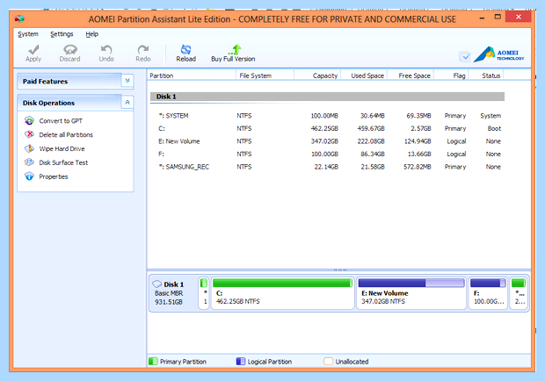Click the AOMEI Technology logo
This screenshot has height=381, width=545.
498,54
